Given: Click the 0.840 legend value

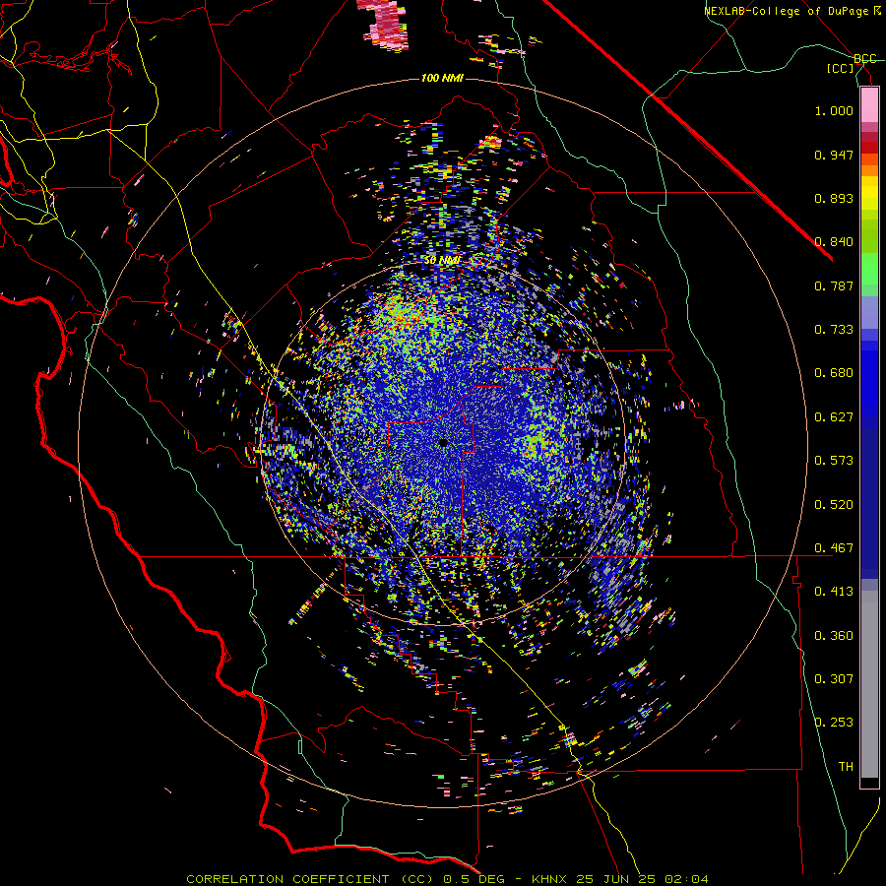Looking at the screenshot, I should click(x=834, y=242).
